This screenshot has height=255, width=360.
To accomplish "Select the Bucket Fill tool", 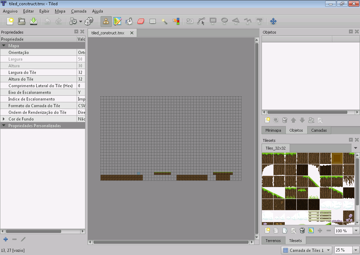I will pyautogui.click(x=129, y=21).
